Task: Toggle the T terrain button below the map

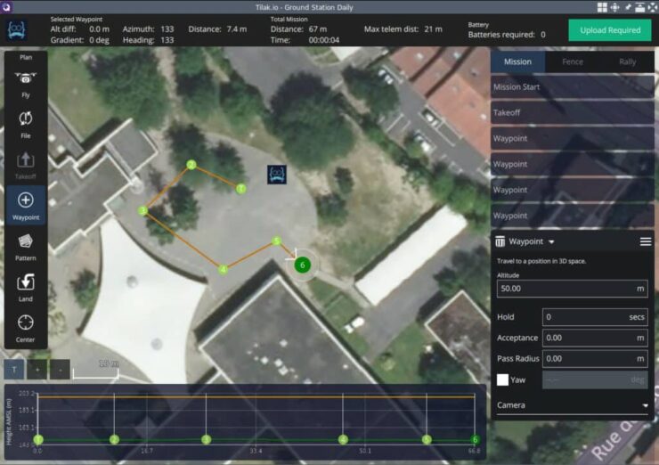Action: tap(14, 368)
